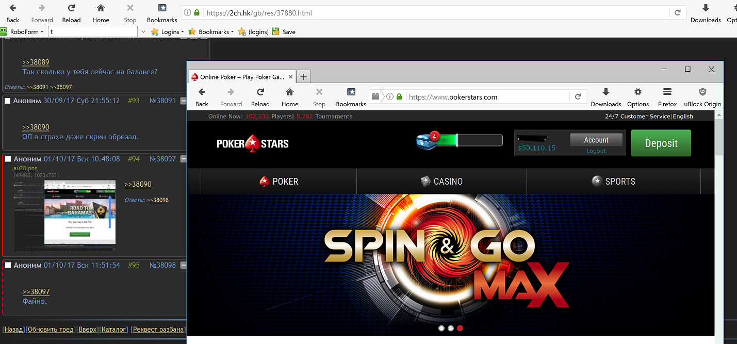This screenshot has width=737, height=344.
Task: Open the Firefox hamburger menu
Action: pyautogui.click(x=667, y=97)
